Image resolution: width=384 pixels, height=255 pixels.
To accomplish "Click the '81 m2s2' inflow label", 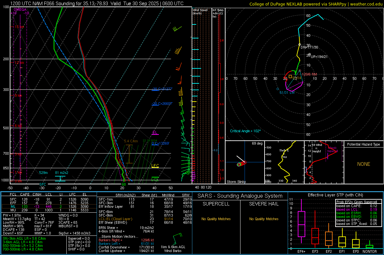I will [62, 173].
